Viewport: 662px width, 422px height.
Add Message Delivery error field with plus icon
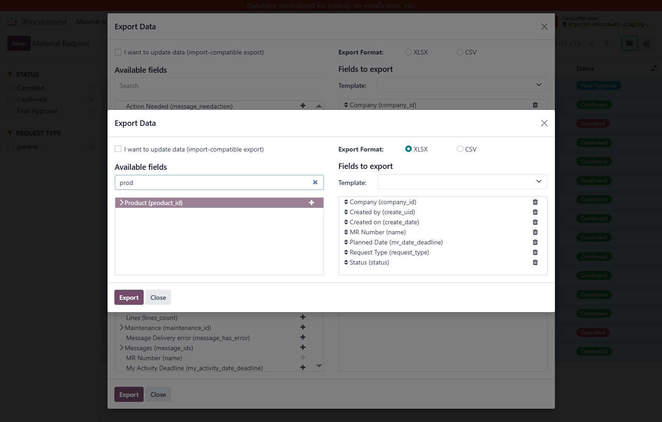pos(303,337)
